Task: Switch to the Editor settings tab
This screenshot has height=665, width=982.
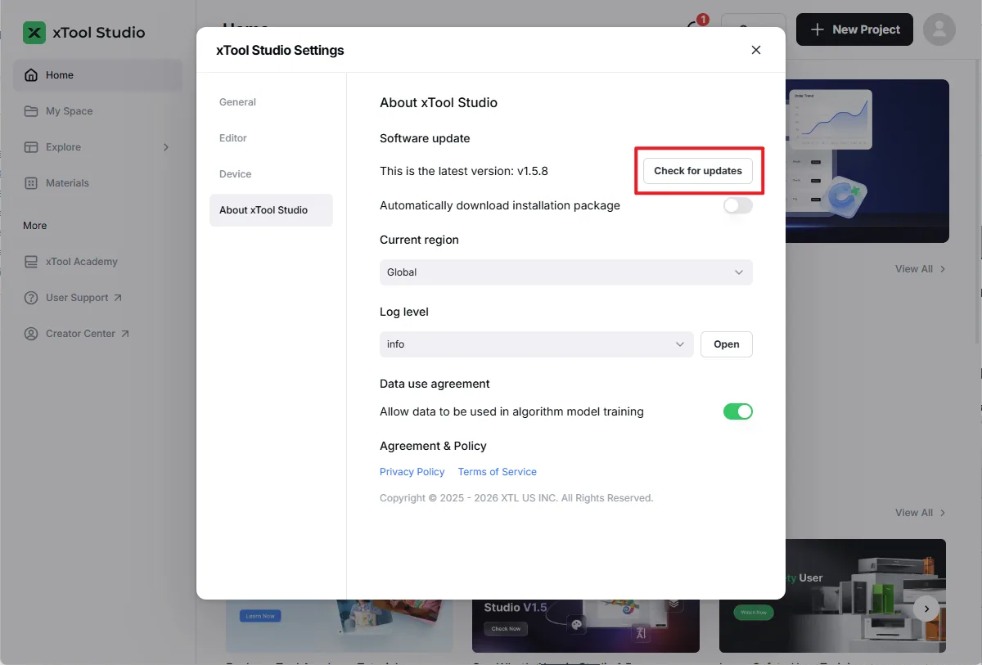Action: [x=233, y=138]
